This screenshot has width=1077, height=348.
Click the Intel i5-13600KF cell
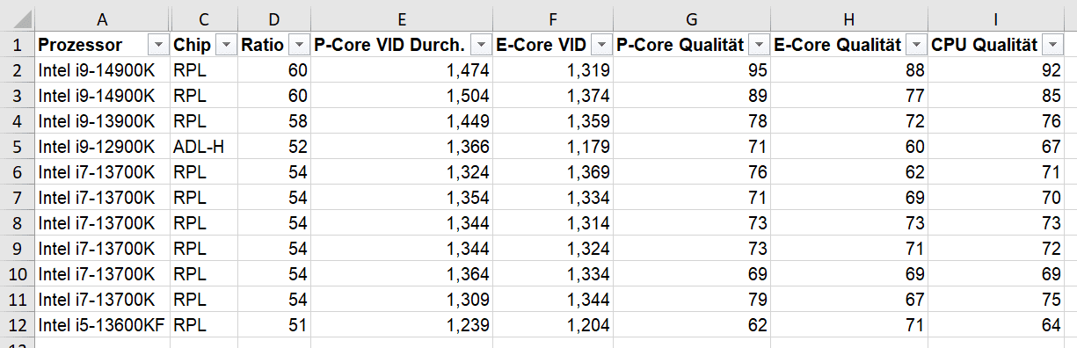[102, 325]
